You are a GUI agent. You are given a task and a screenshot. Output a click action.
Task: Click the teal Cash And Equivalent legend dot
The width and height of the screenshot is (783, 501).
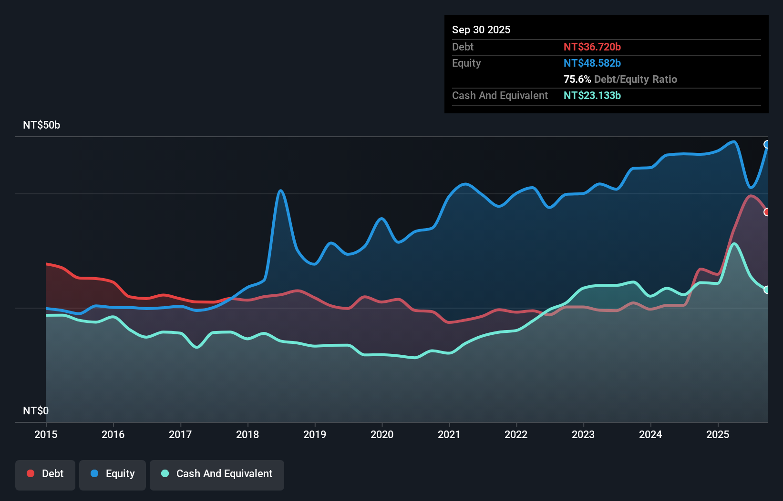(165, 473)
